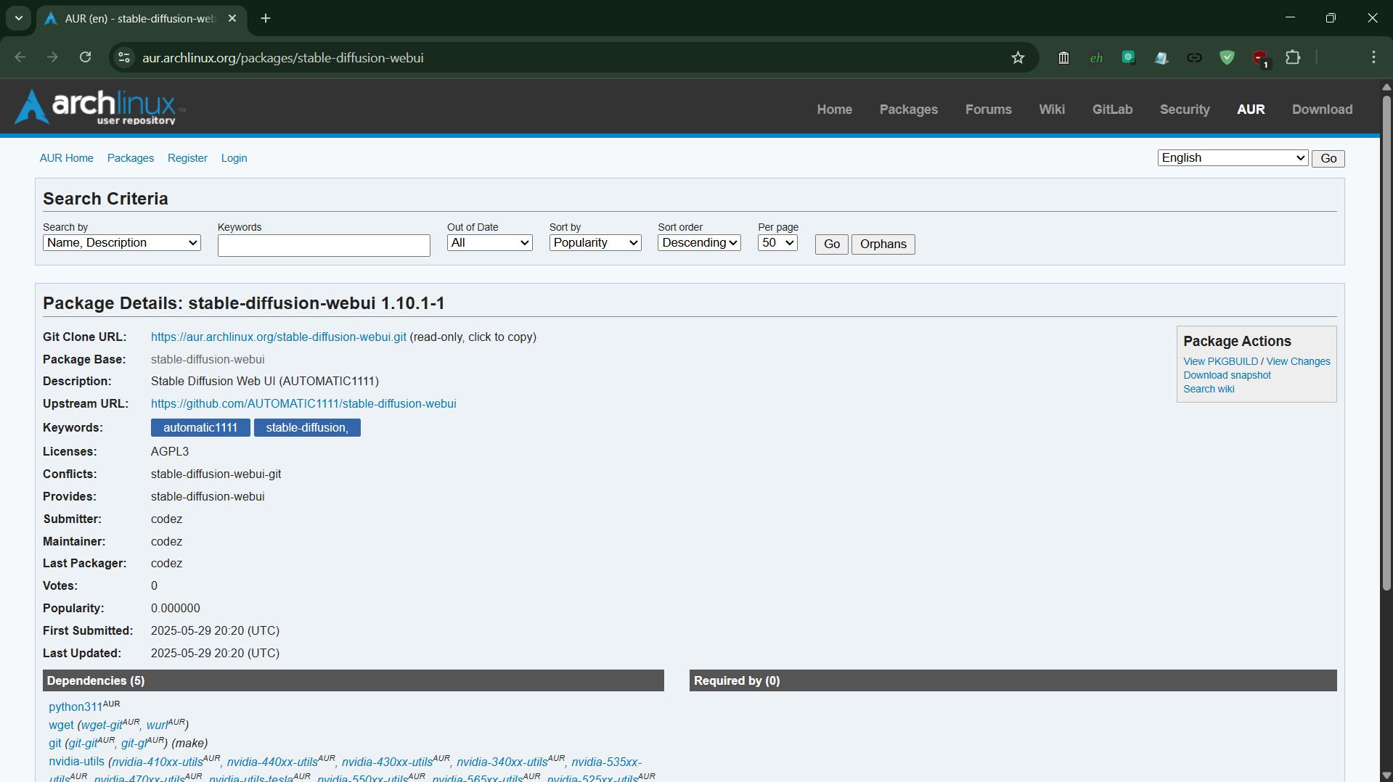The height and width of the screenshot is (782, 1393).
Task: Click the Packages link in sub navigation
Action: (x=131, y=158)
